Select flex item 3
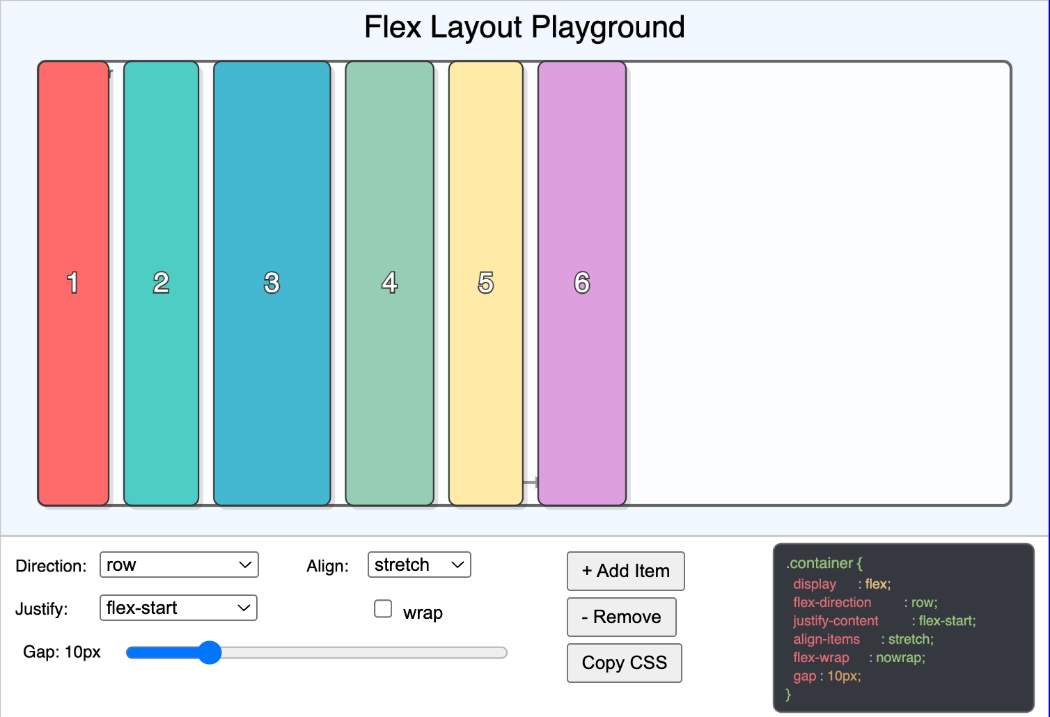The image size is (1050, 717). (x=272, y=283)
